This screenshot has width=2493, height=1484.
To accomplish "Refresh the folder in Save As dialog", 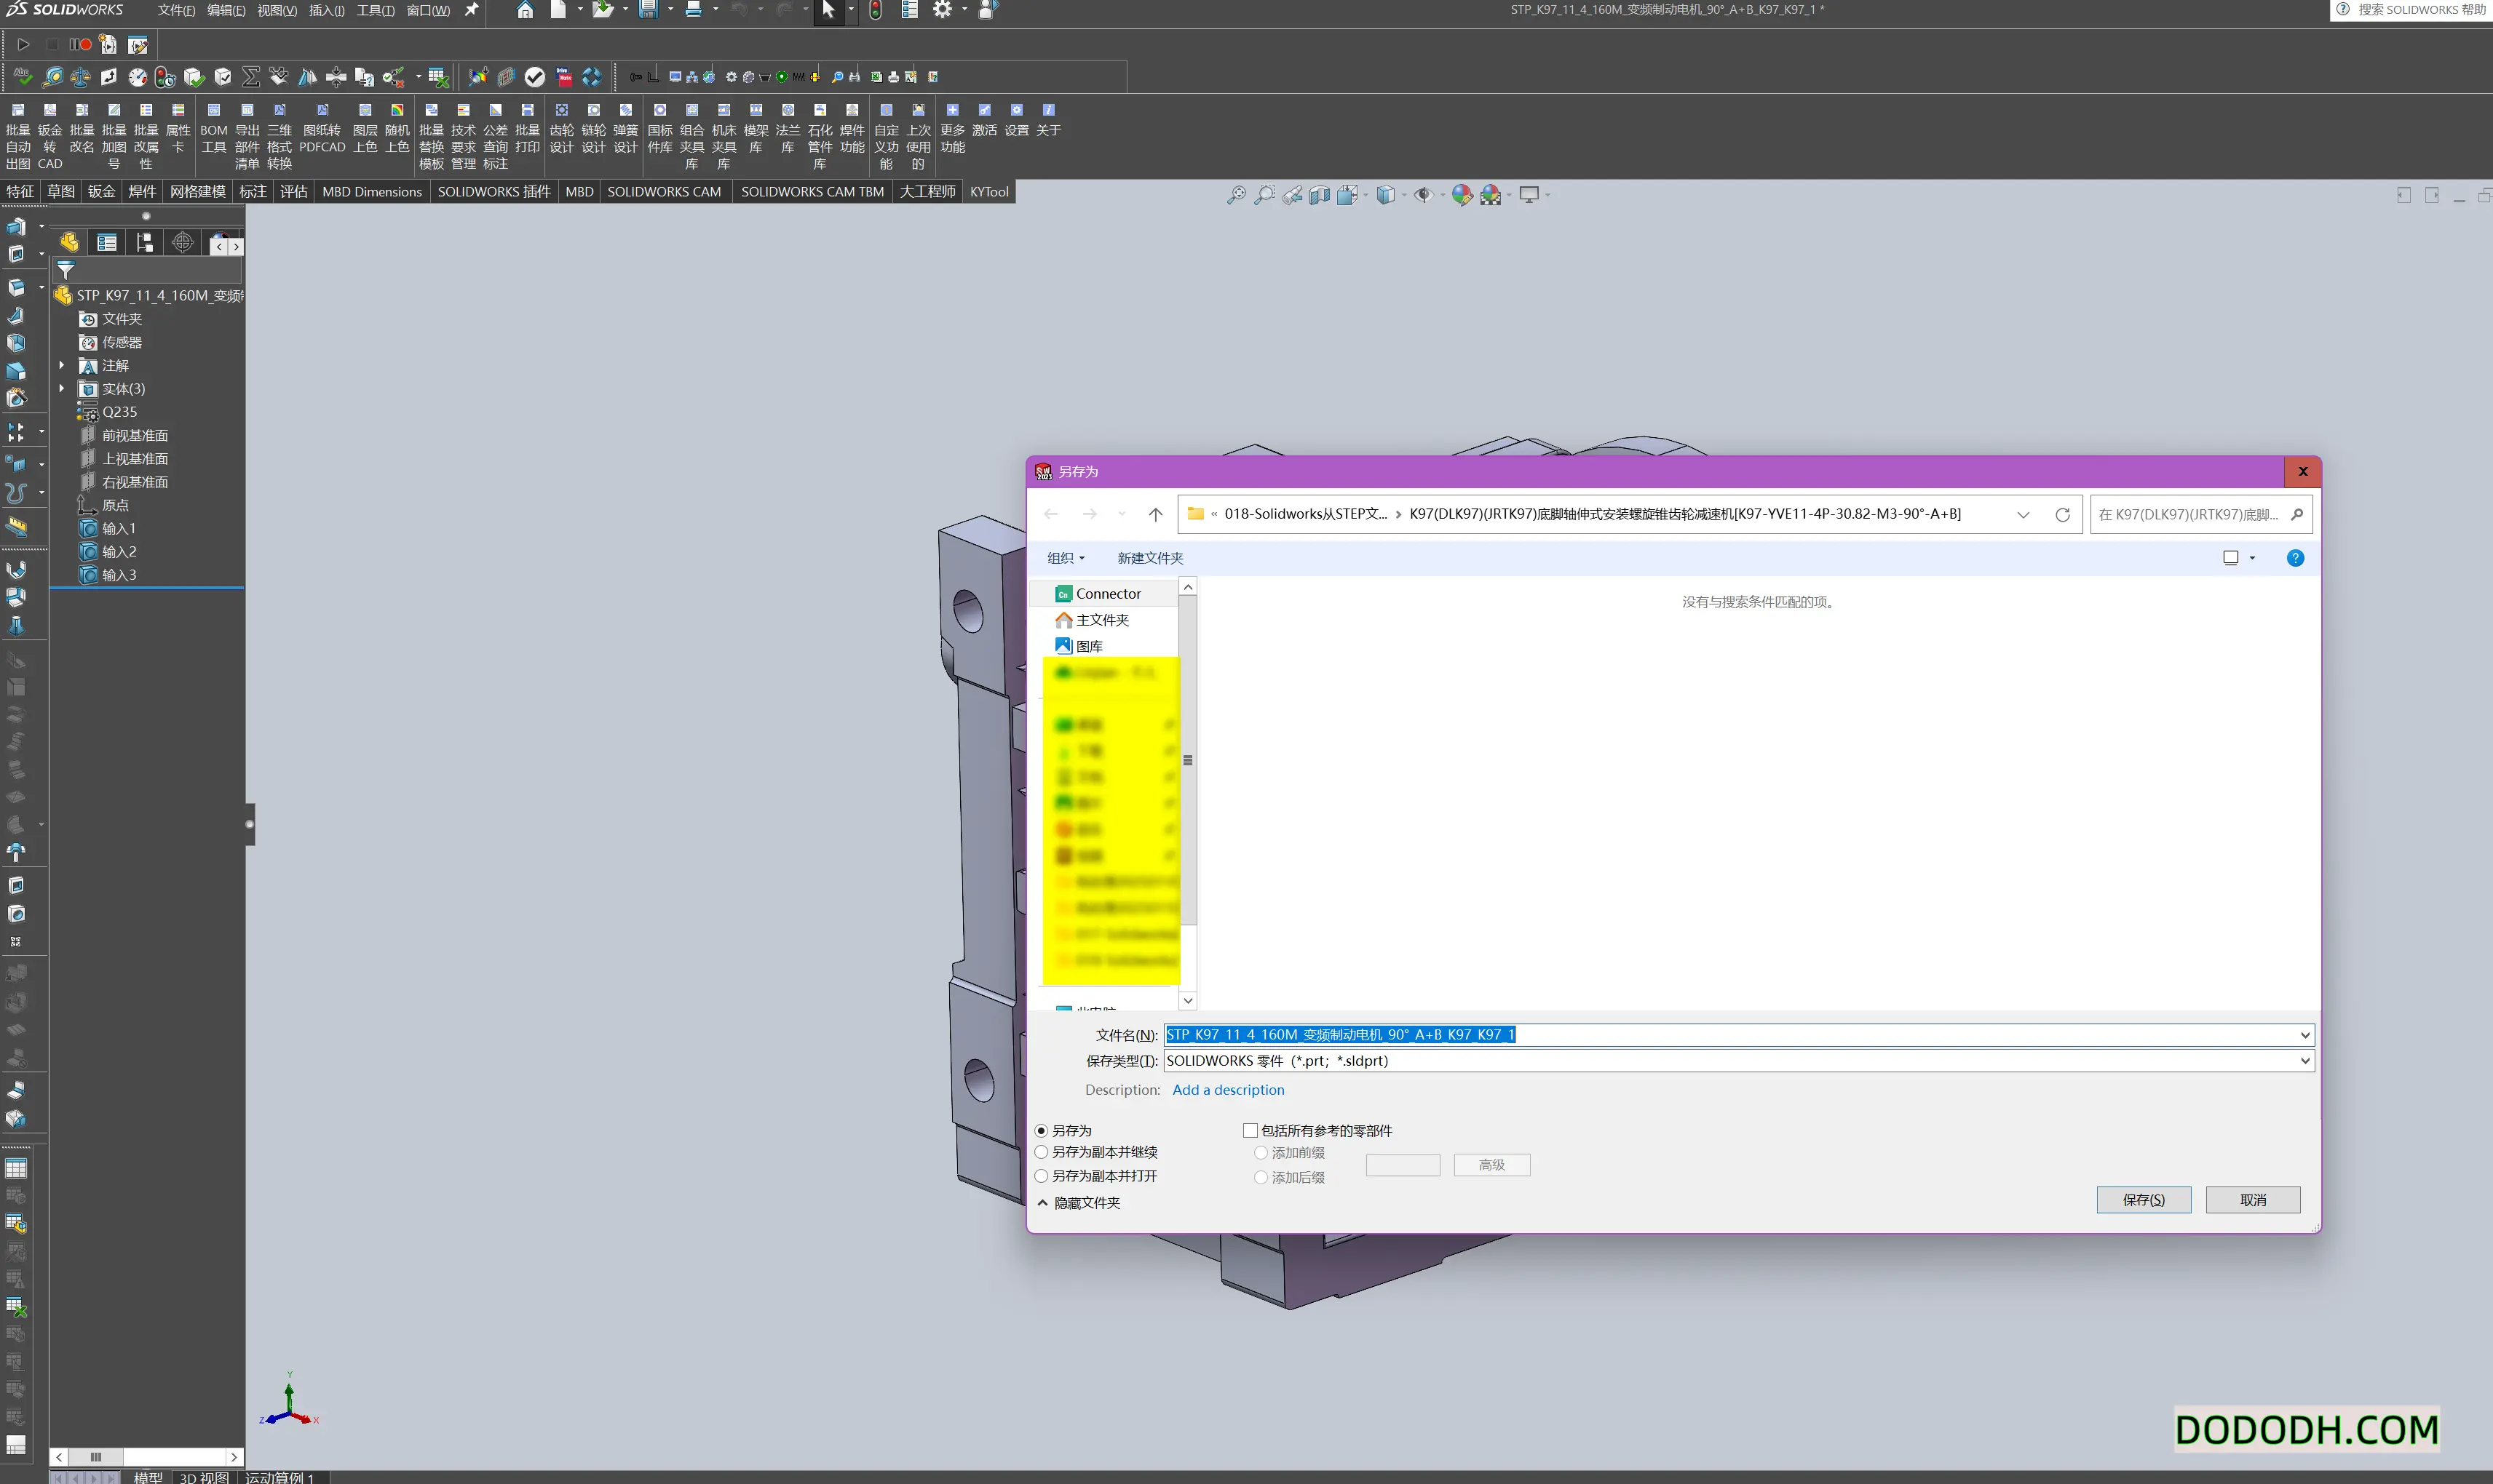I will point(2062,514).
